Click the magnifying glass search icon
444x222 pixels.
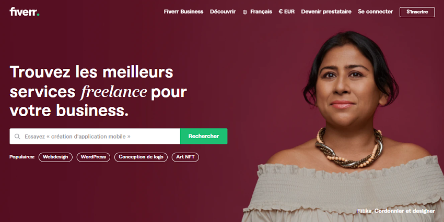coord(17,137)
